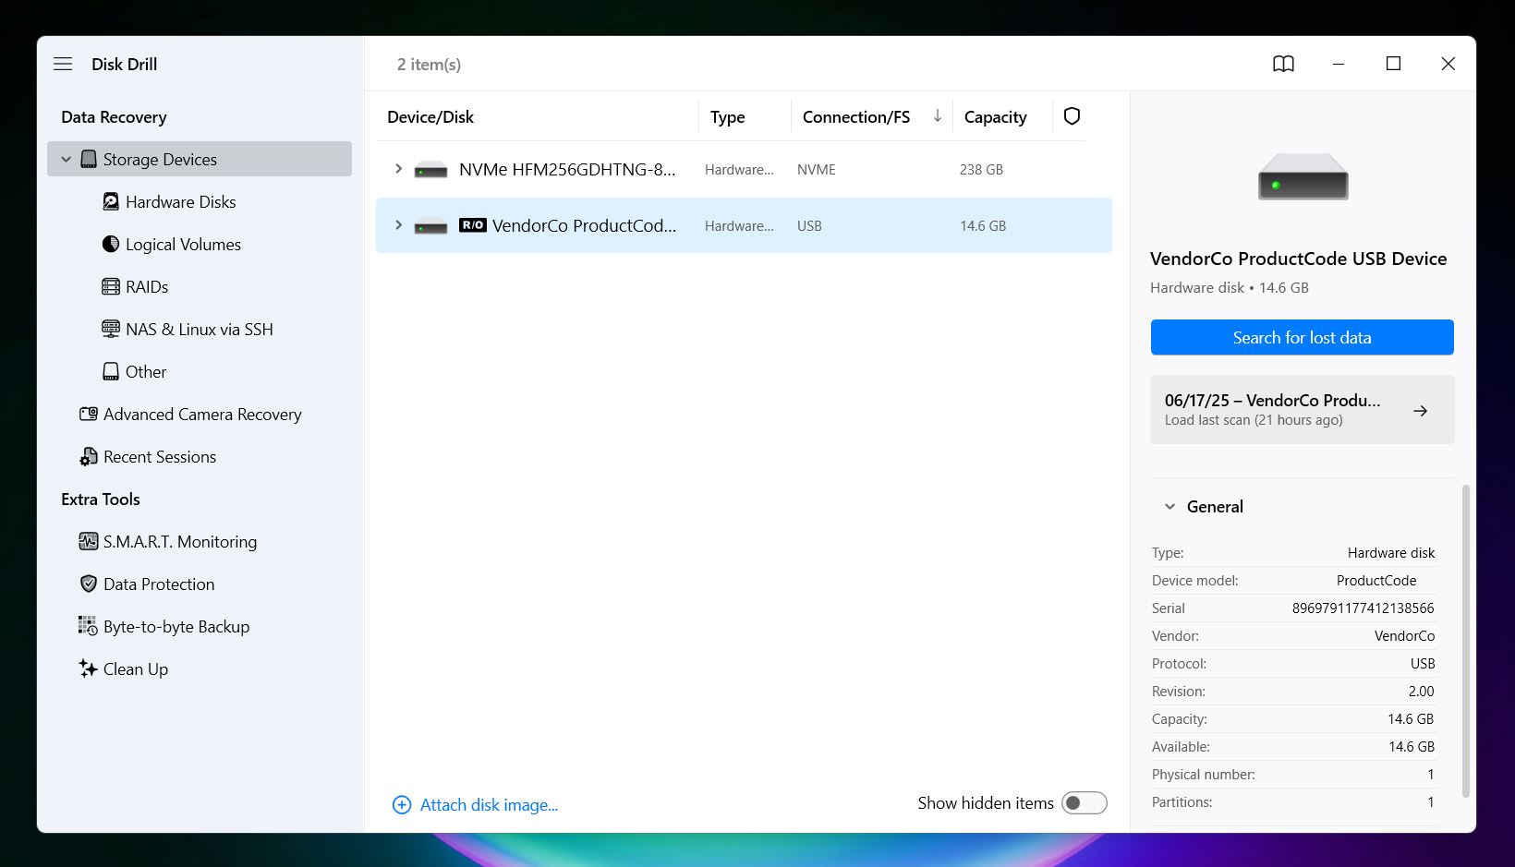Click the Byte-to-byte Backup icon
This screenshot has height=867, width=1515.
click(88, 626)
